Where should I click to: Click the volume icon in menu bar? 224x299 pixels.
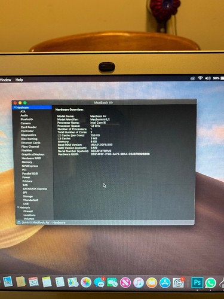coord(208,78)
